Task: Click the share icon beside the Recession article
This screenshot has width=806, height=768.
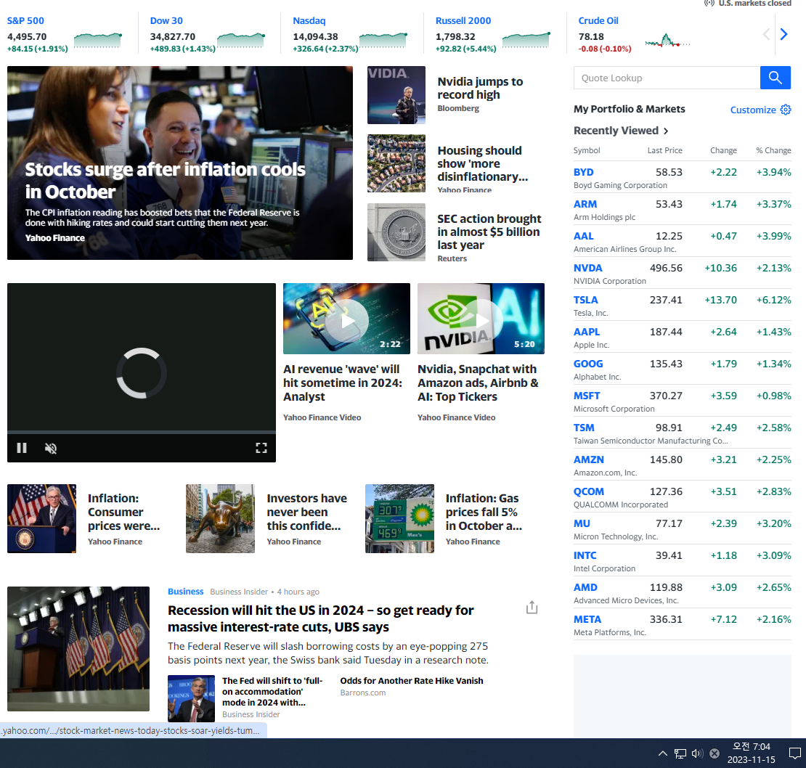Action: 532,607
